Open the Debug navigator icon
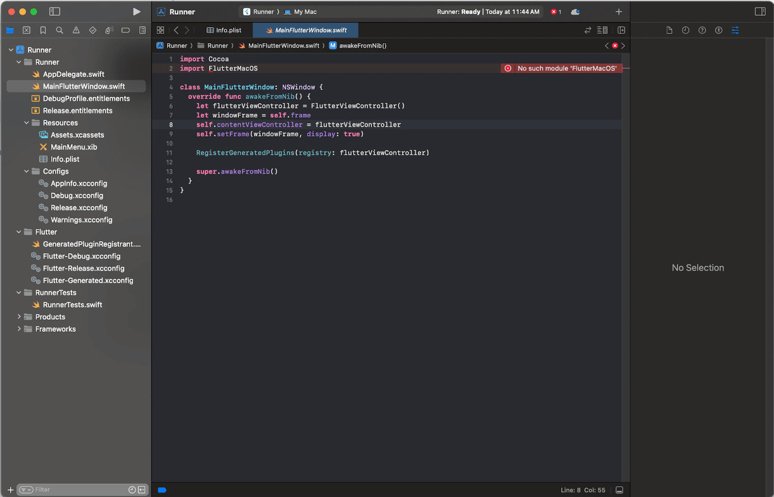 pos(109,30)
